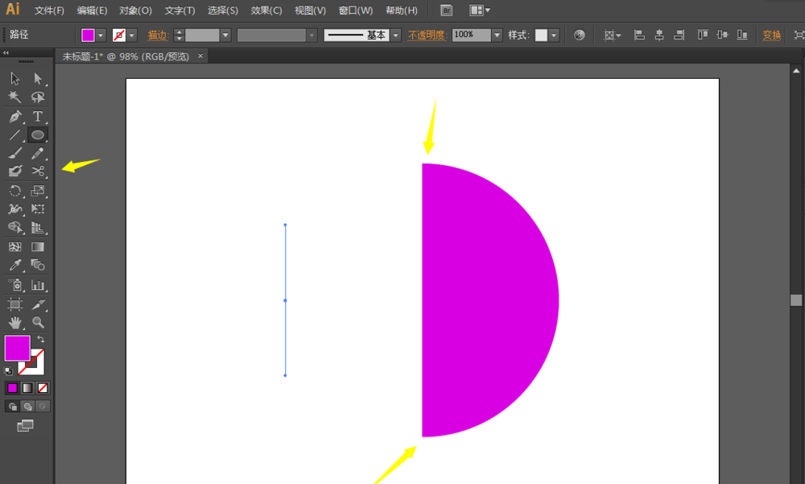805x484 pixels.
Task: Click the Zoom tool magnifier
Action: pos(38,322)
